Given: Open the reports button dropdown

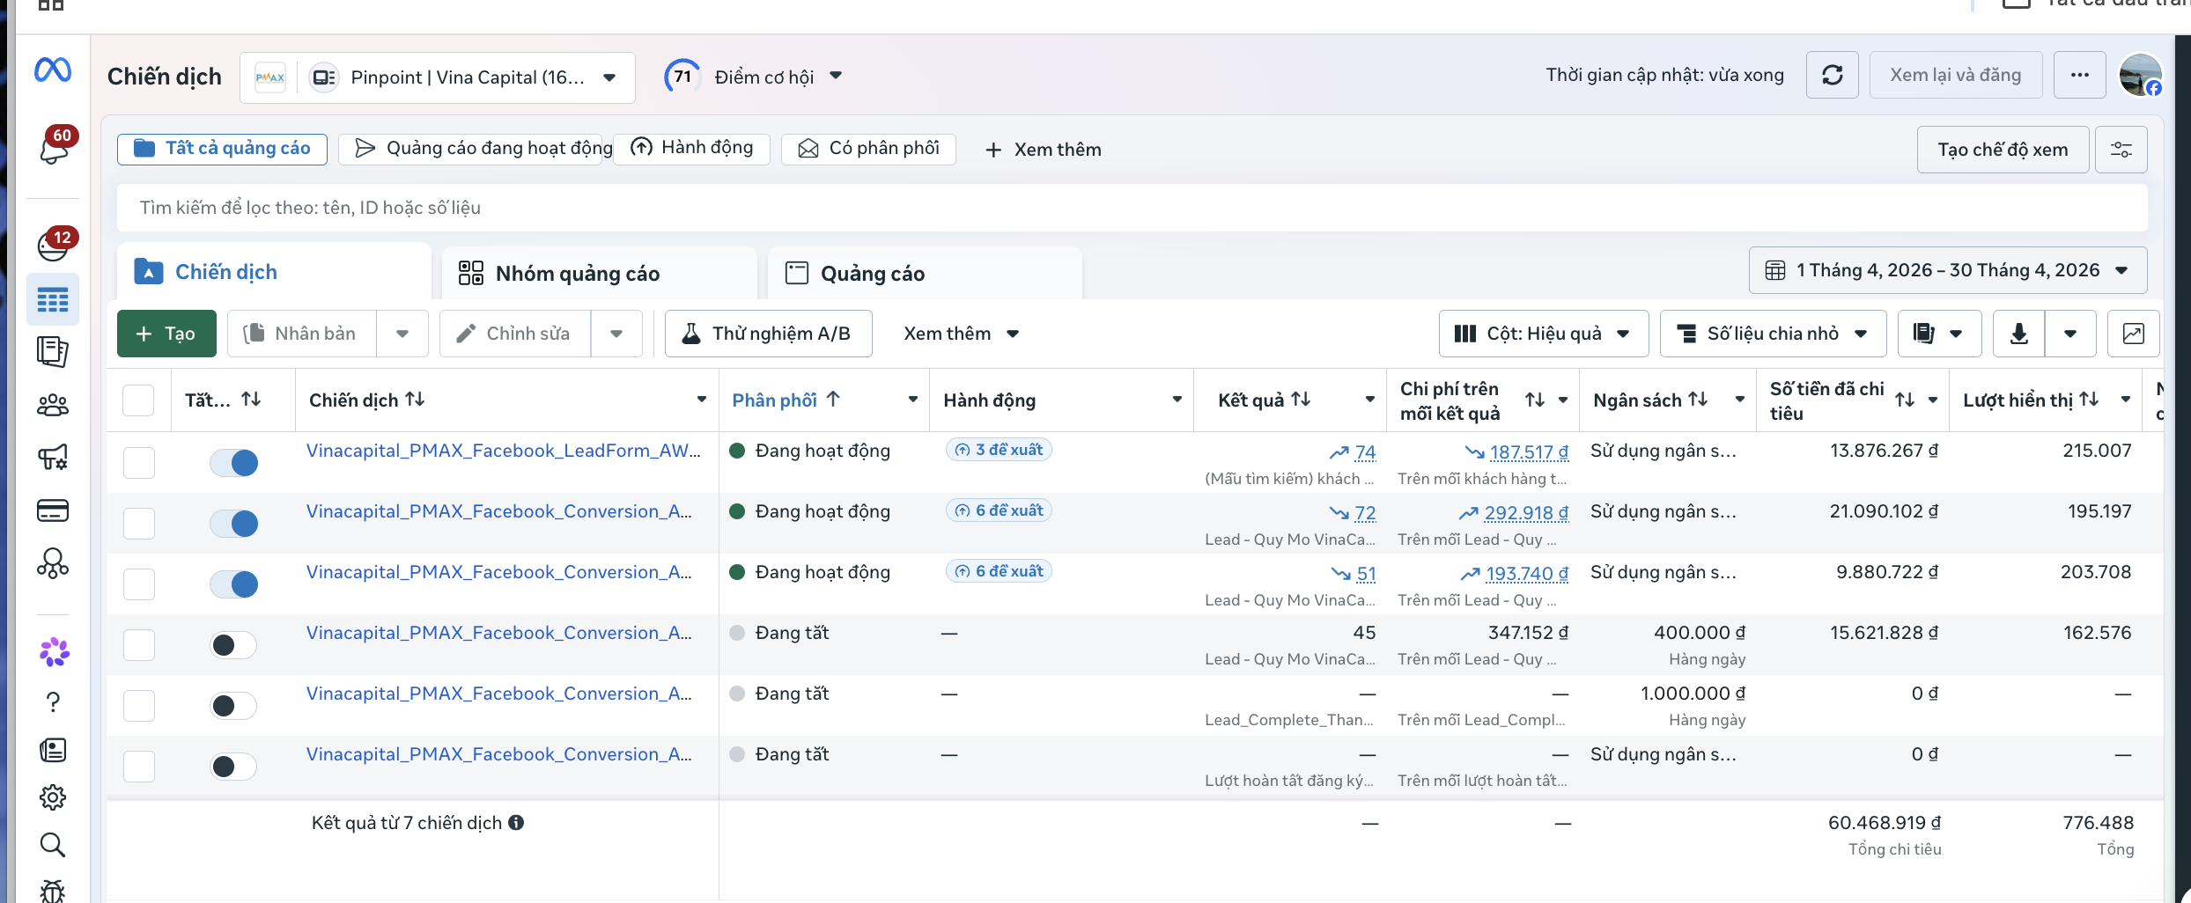Looking at the screenshot, I should click(1940, 334).
